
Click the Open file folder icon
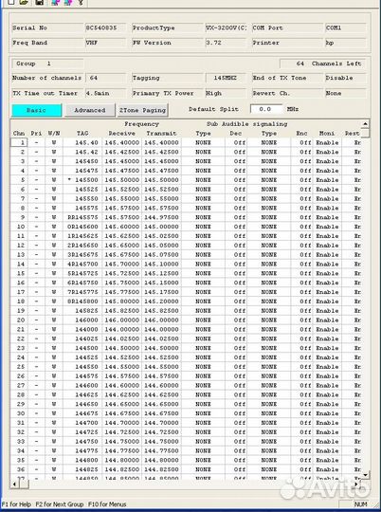coord(24,2)
